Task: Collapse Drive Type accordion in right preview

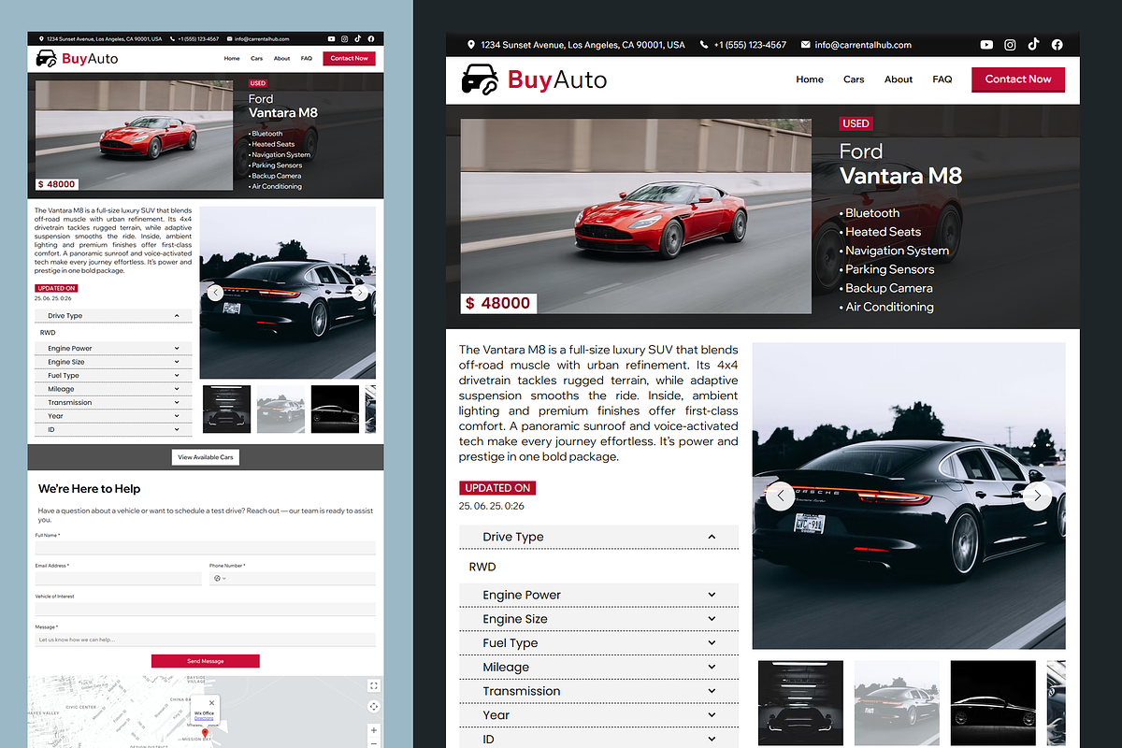Action: 598,537
